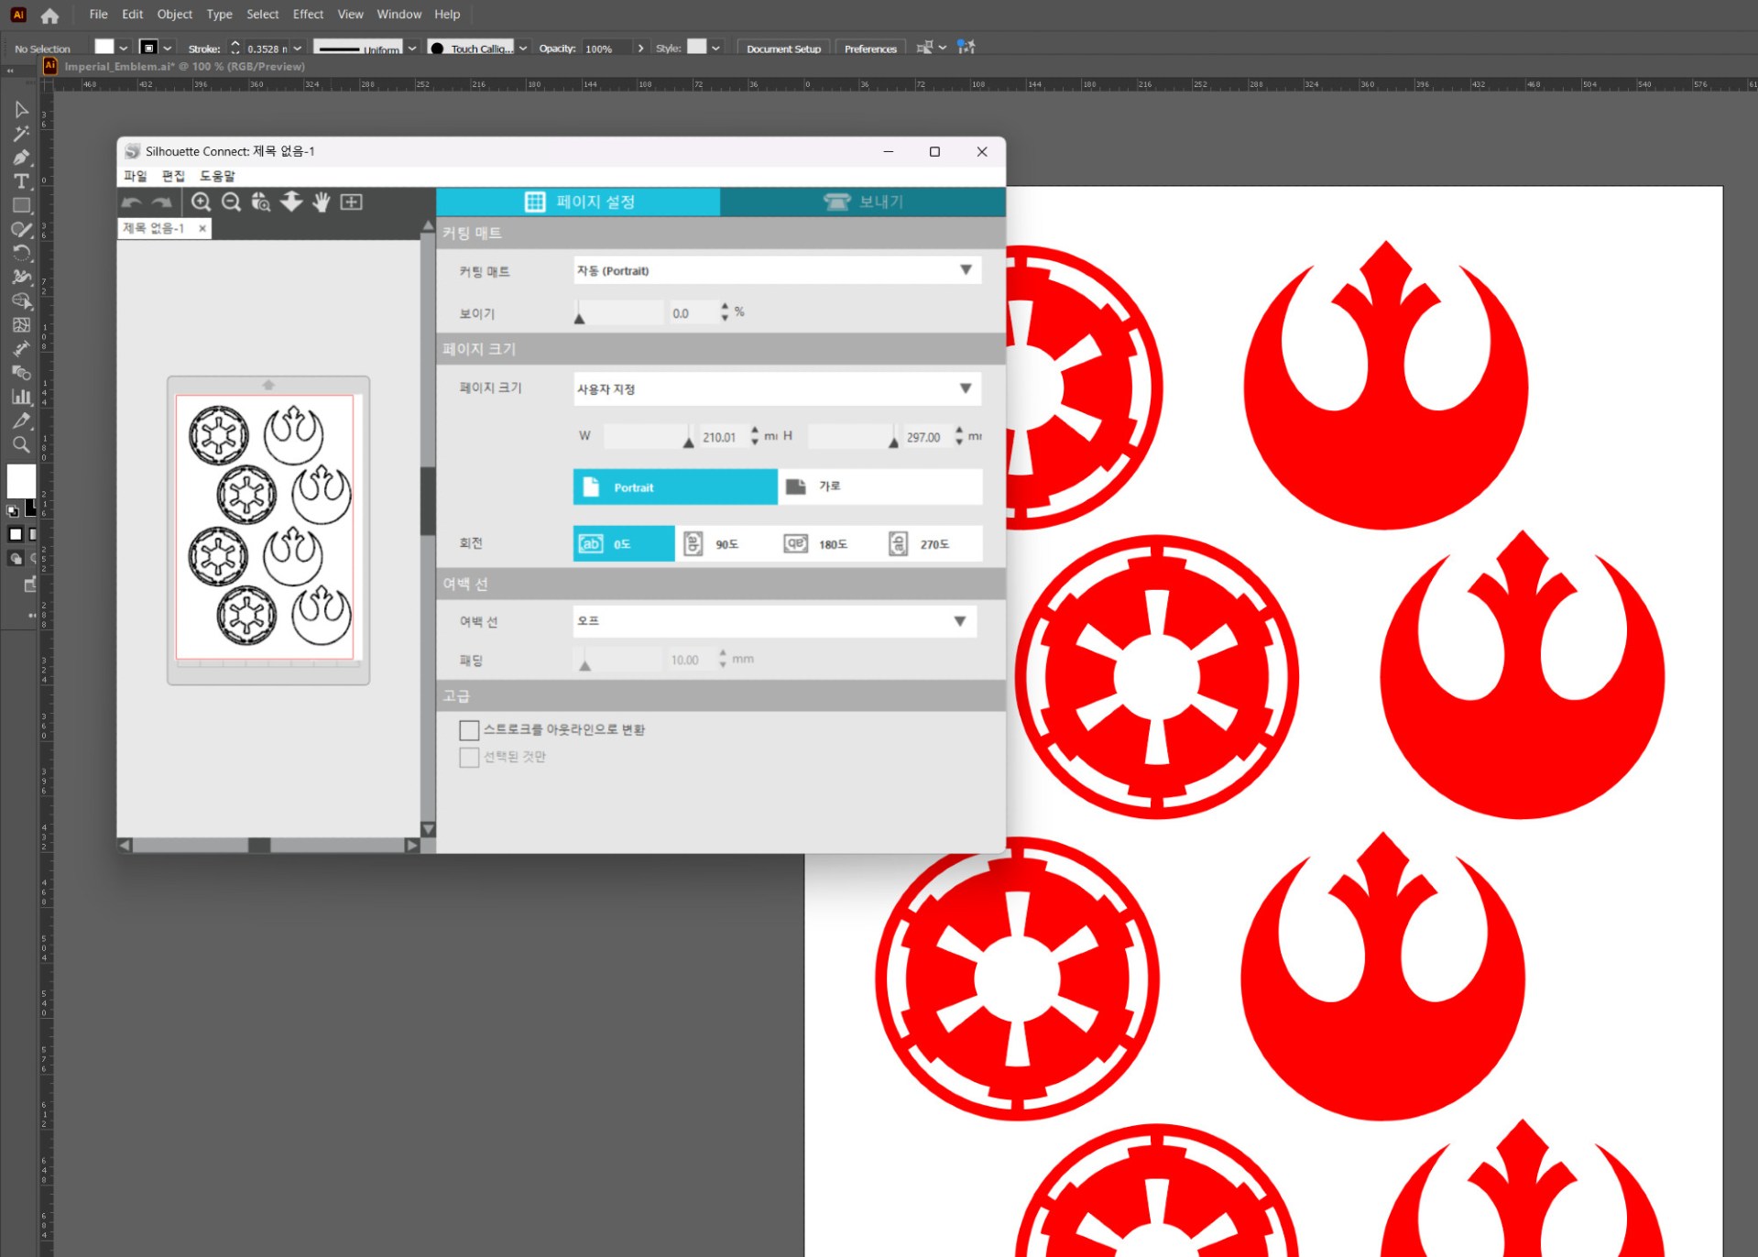Viewport: 1758px width, 1257px height.
Task: Click the Document Setup button
Action: tap(782, 49)
